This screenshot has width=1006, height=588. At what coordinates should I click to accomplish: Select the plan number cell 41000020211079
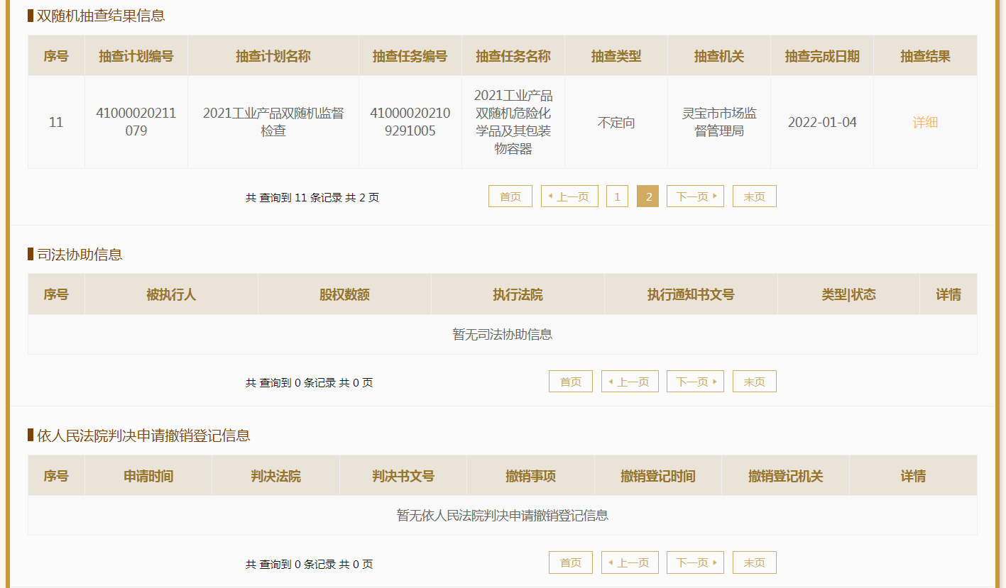(136, 122)
